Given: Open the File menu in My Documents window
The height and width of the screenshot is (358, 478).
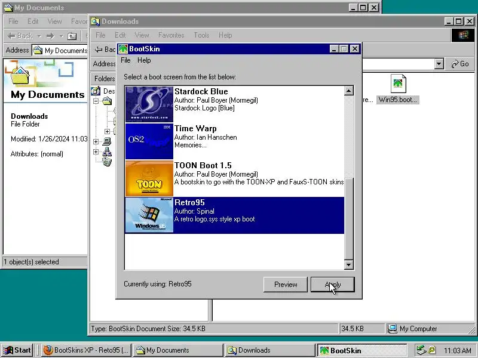Looking at the screenshot, I should click(13, 21).
